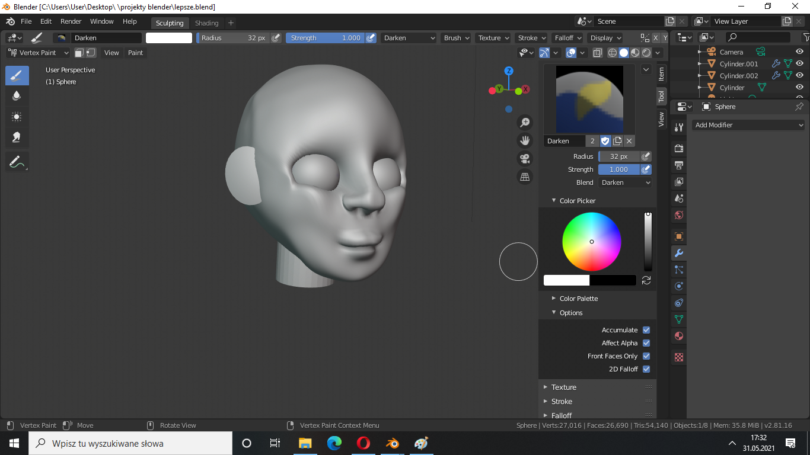Open Blender in the Windows taskbar
This screenshot has width=810, height=455.
point(392,443)
